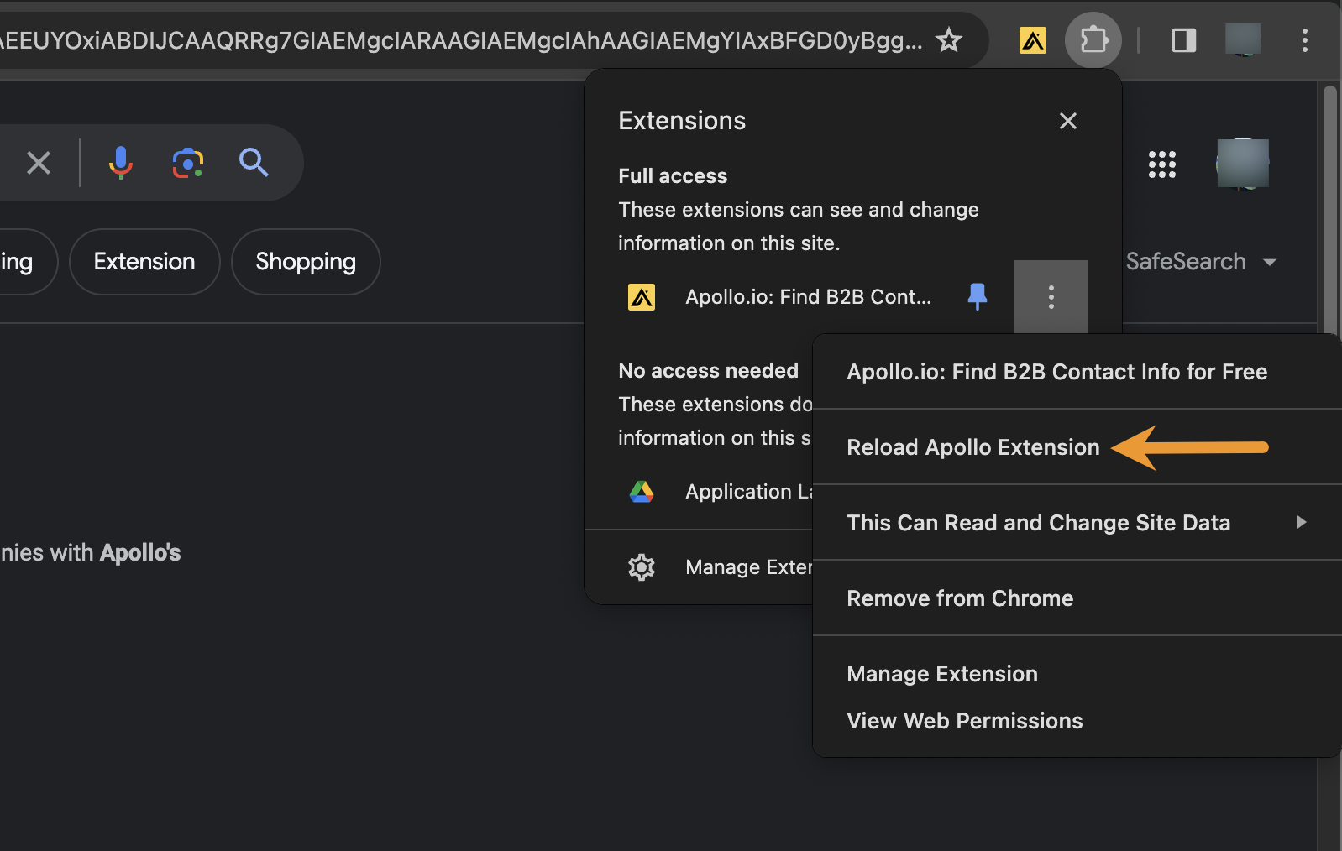The width and height of the screenshot is (1342, 851).
Task: Open the Google apps grid
Action: (x=1162, y=164)
